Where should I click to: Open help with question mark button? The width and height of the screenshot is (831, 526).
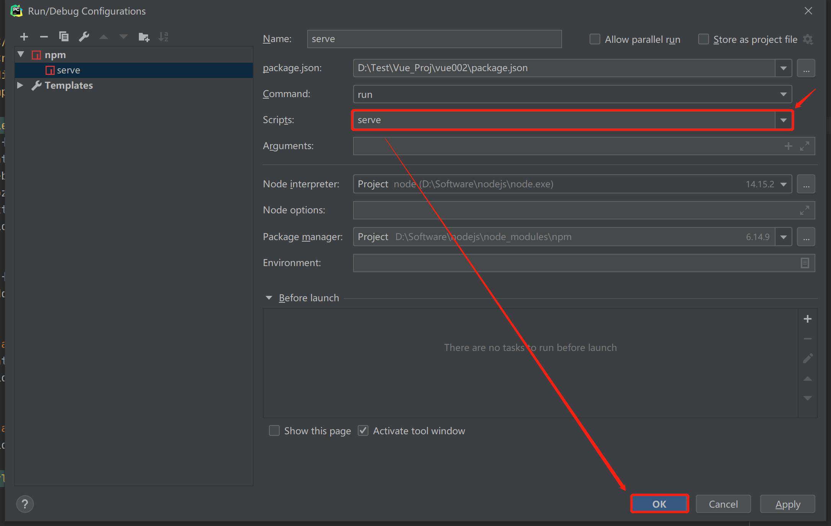(25, 504)
